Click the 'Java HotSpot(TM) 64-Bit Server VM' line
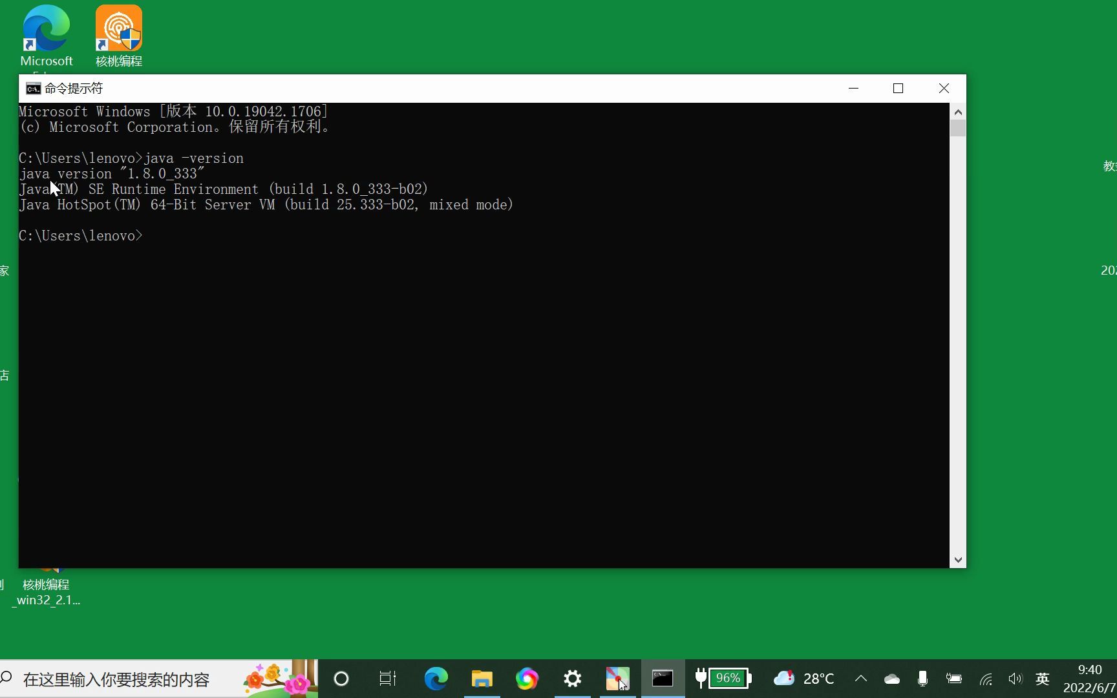Image resolution: width=1117 pixels, height=698 pixels. [x=266, y=205]
